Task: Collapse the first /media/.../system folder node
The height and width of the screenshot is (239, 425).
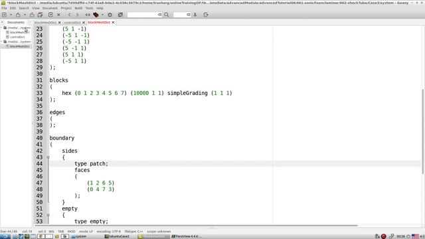Action: pyautogui.click(x=1, y=28)
